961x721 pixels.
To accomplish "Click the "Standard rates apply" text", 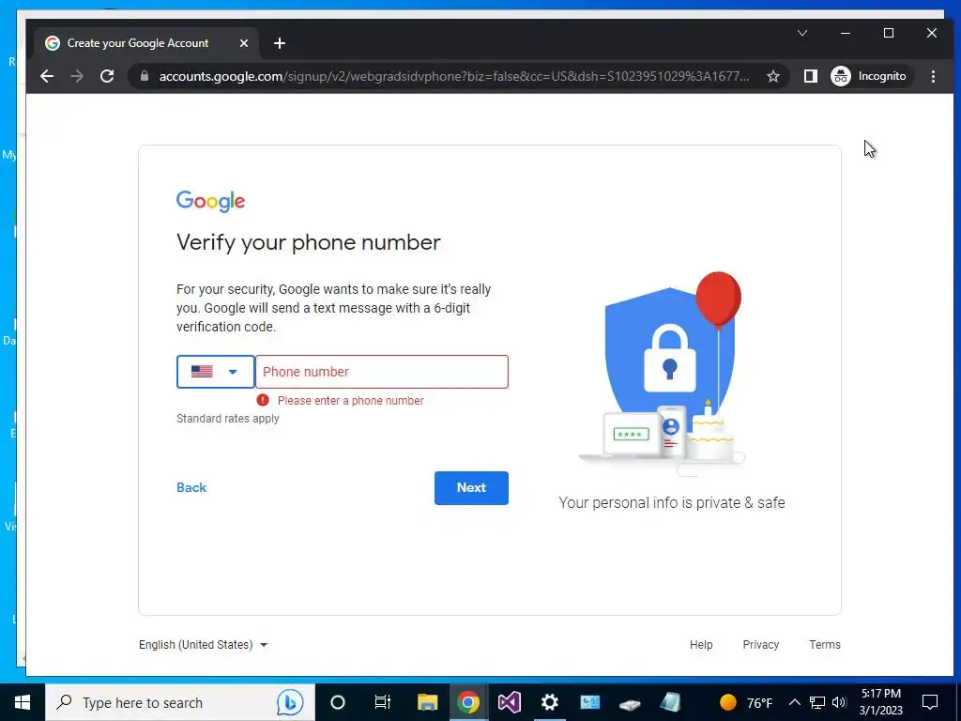I will pyautogui.click(x=227, y=419).
